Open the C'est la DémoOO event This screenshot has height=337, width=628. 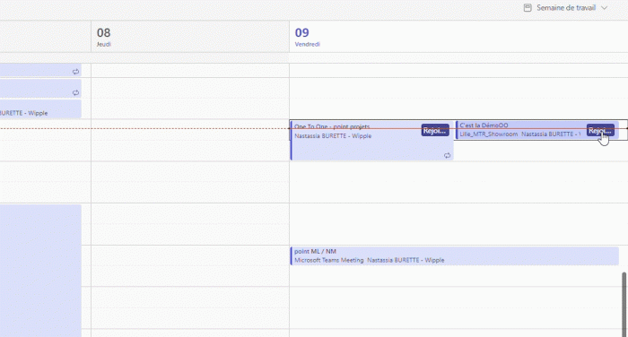[537, 130]
